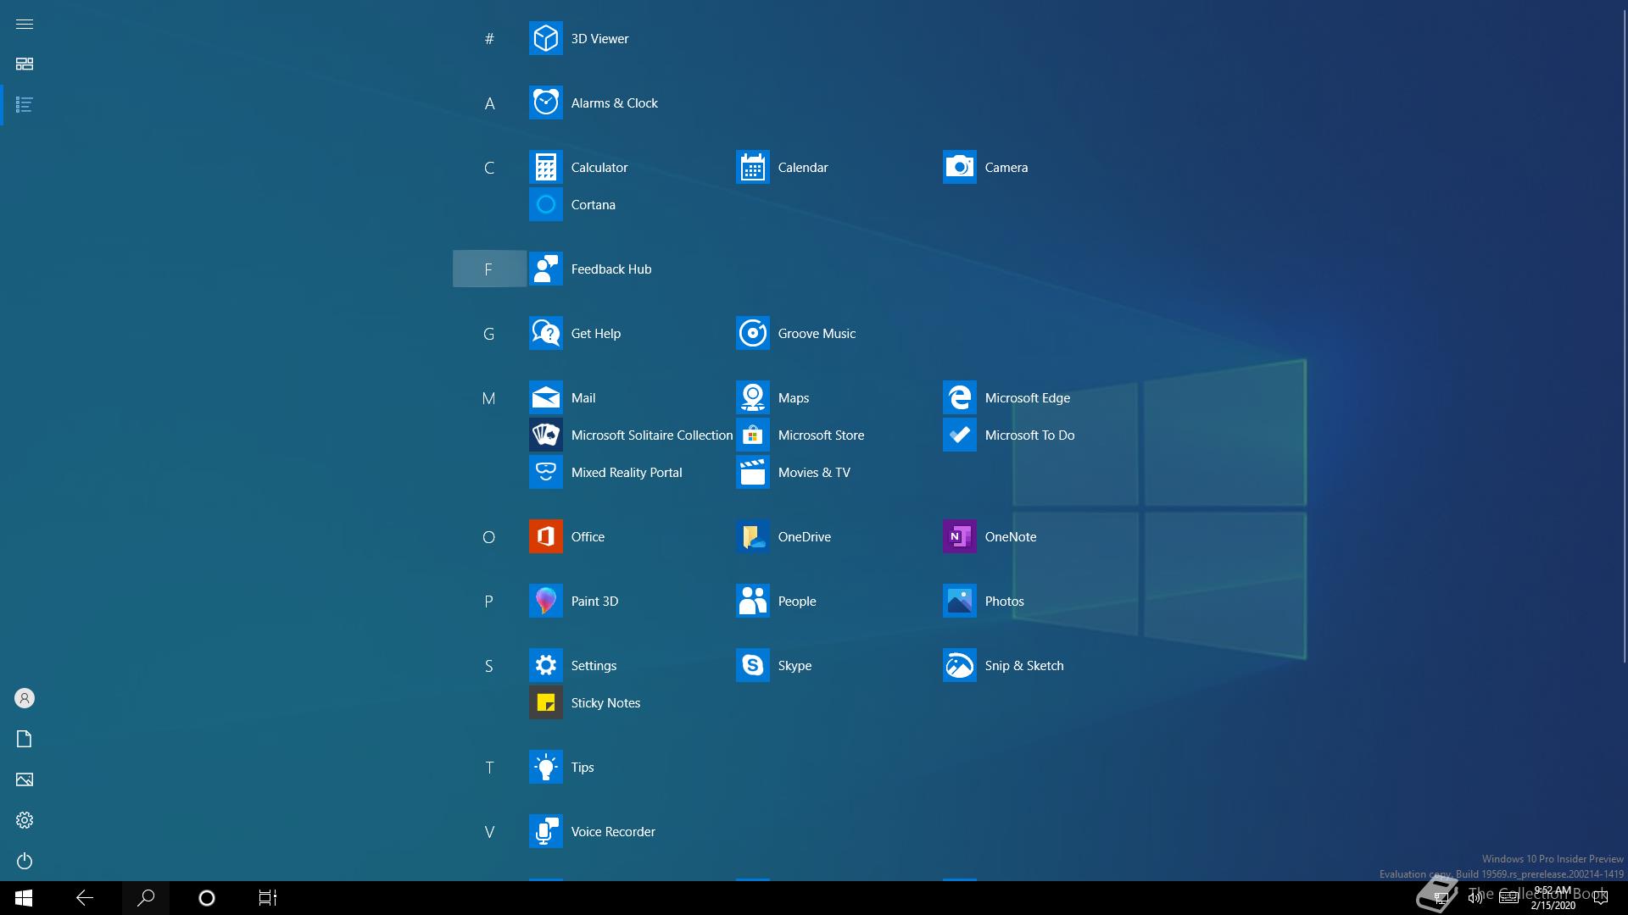Open Microsoft Edge icon
The image size is (1628, 915).
pyautogui.click(x=959, y=397)
